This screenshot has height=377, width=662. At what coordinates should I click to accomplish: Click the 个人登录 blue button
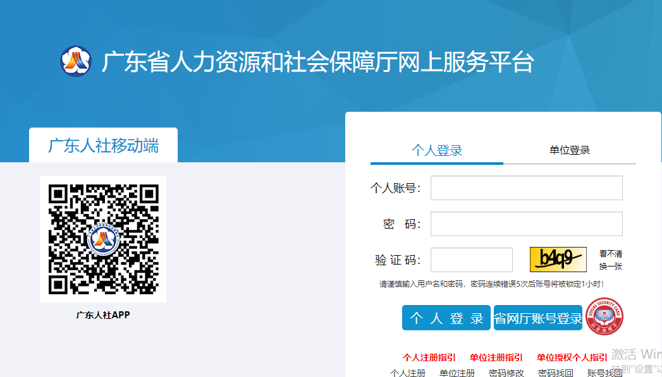[446, 318]
